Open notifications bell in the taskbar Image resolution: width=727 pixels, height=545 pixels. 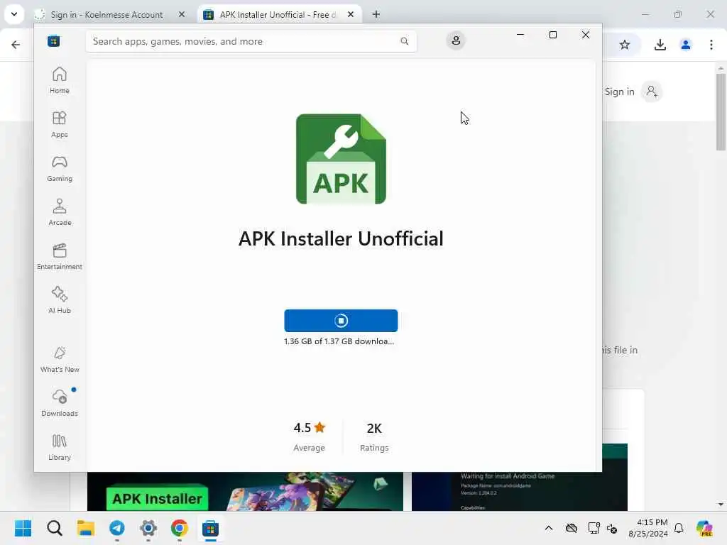(x=679, y=528)
